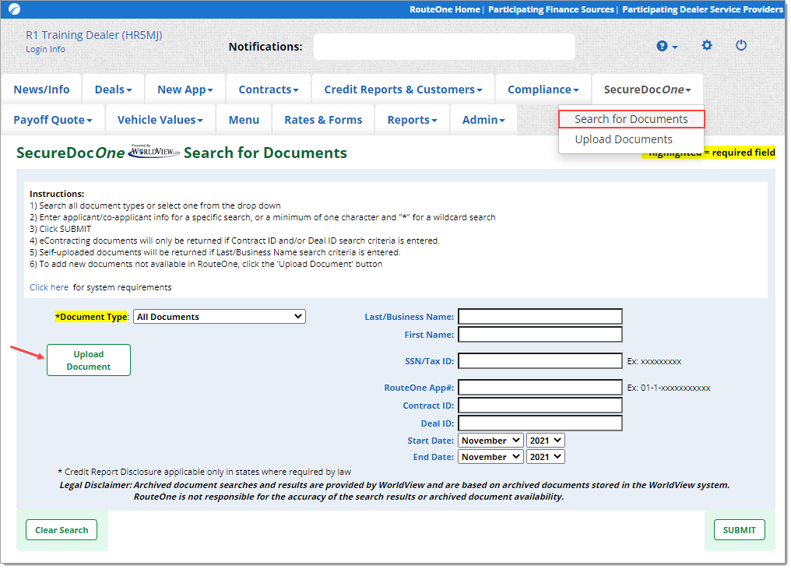Click the Notifications box
The height and width of the screenshot is (569, 791).
pyautogui.click(x=444, y=47)
